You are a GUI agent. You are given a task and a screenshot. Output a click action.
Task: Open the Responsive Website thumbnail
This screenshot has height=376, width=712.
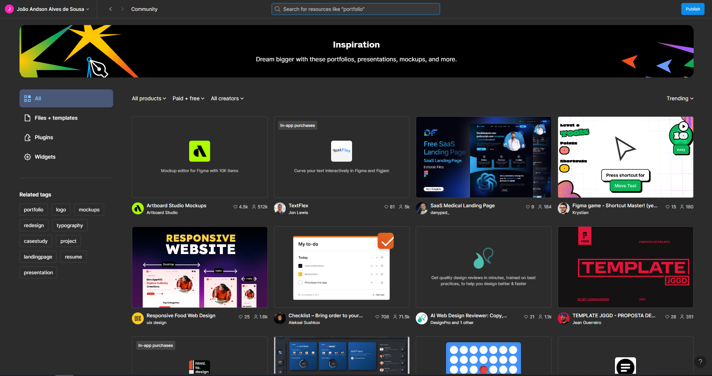click(200, 267)
